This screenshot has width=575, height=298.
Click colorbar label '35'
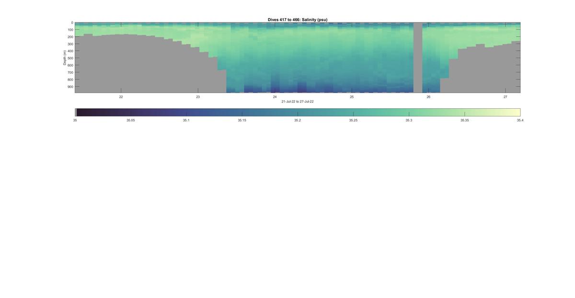coord(75,120)
